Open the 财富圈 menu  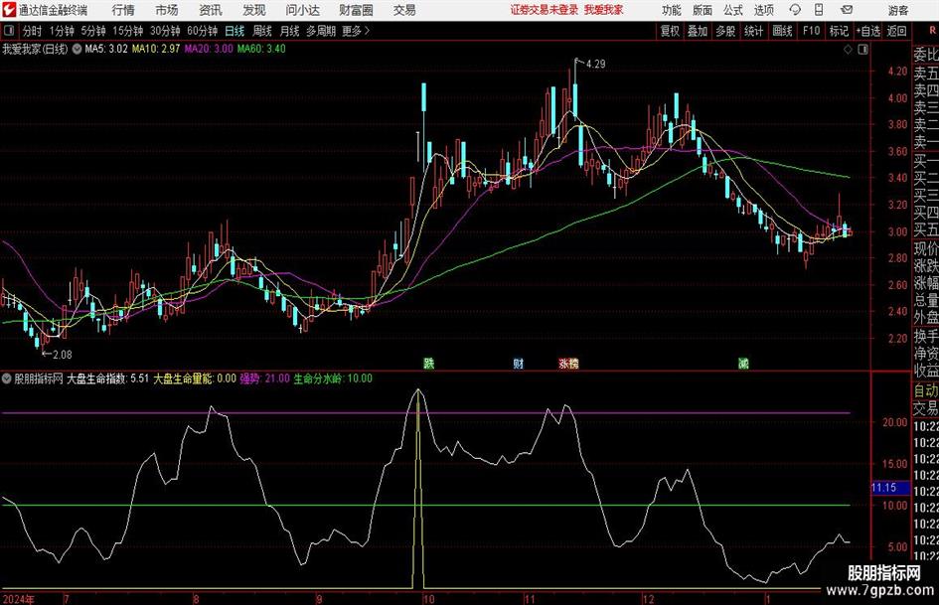[x=356, y=10]
